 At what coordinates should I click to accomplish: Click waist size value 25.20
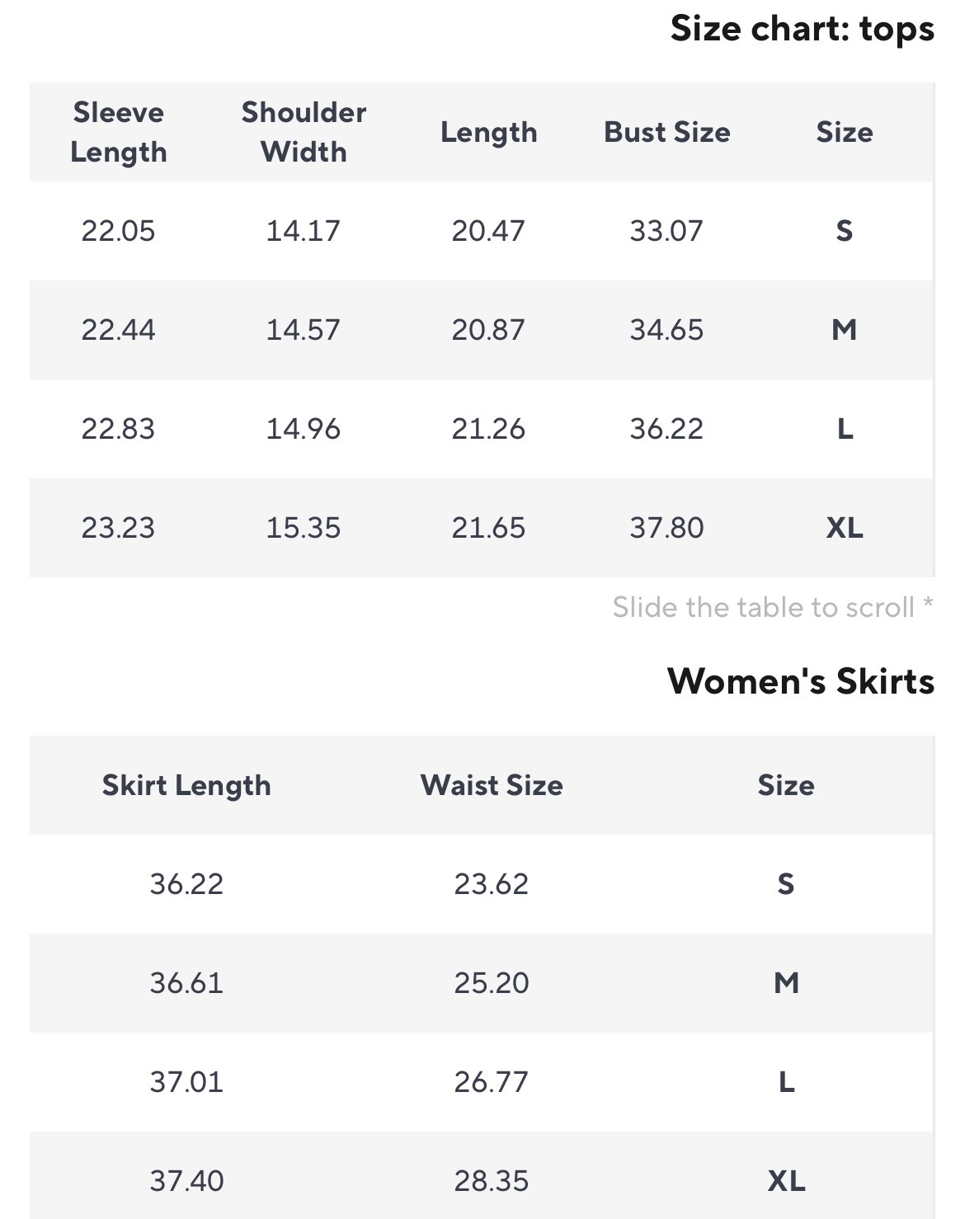point(491,983)
